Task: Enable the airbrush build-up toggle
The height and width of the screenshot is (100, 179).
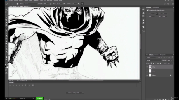Action: (x=64, y=4)
